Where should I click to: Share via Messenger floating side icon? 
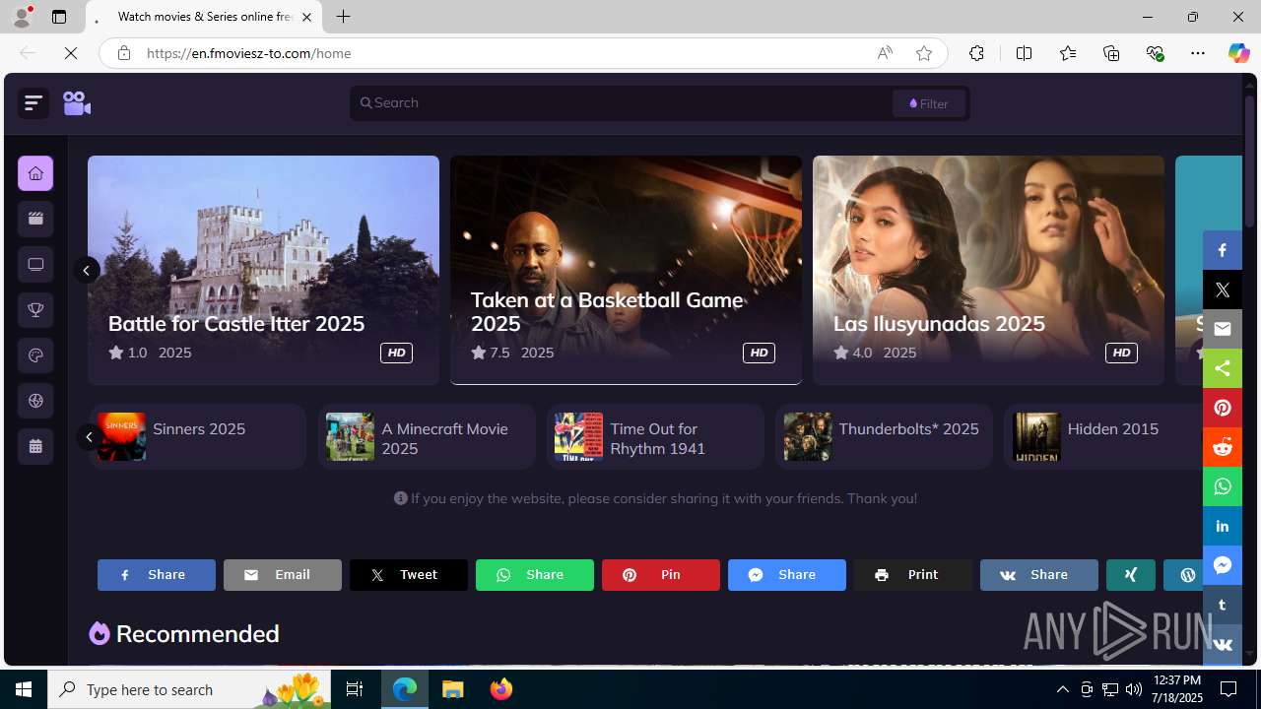tap(1222, 565)
